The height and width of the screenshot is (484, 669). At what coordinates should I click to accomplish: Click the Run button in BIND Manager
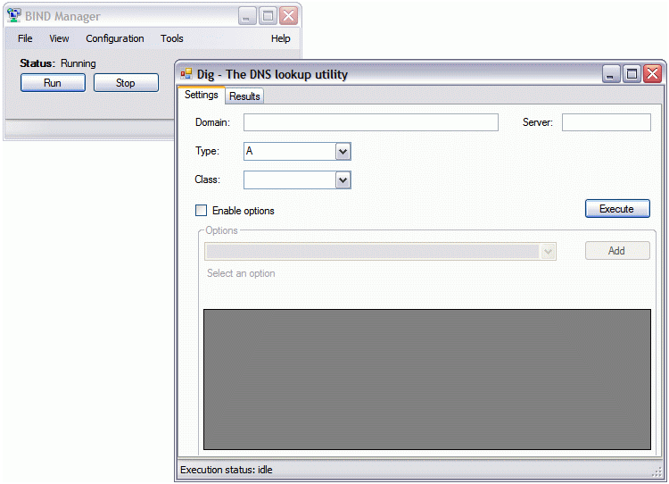coord(53,83)
